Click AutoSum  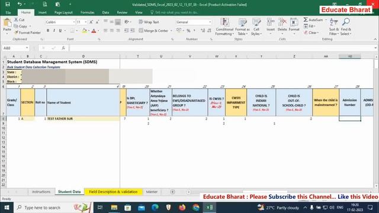click(x=313, y=20)
